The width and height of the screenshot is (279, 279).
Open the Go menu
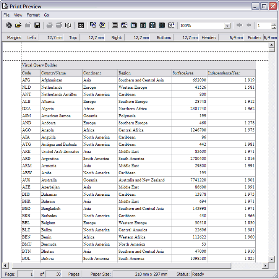(46, 15)
